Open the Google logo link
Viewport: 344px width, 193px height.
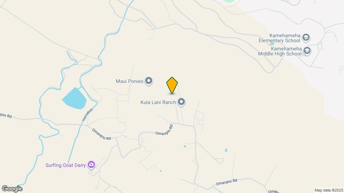pos(12,189)
